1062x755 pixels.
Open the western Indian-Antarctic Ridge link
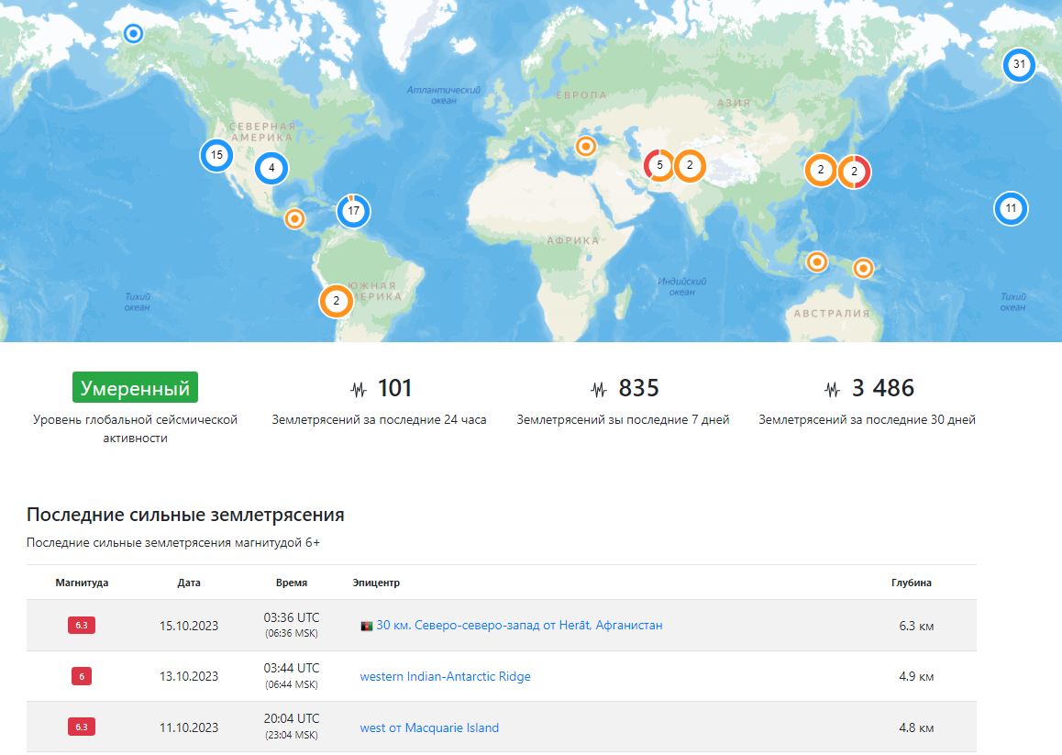(x=445, y=676)
